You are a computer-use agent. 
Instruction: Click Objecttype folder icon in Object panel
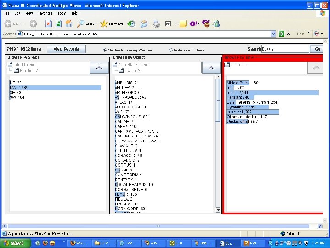pos(115,65)
